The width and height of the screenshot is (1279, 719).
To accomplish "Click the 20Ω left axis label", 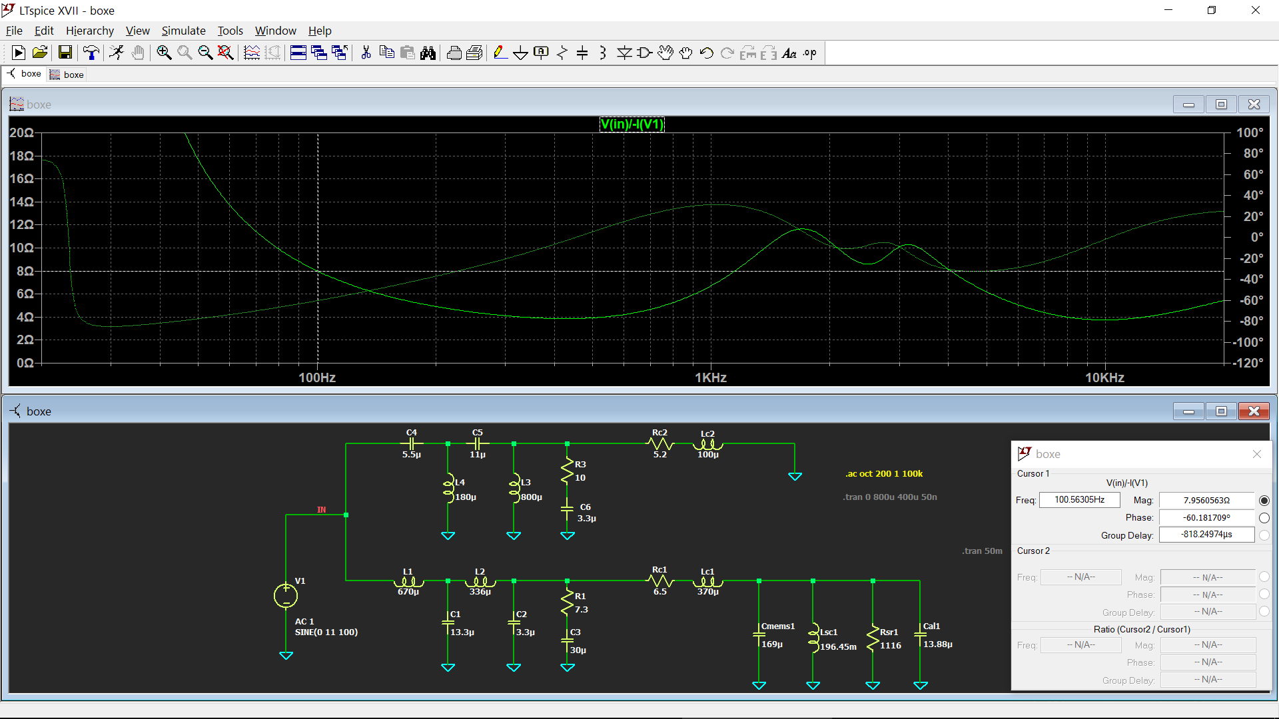I will click(x=21, y=132).
